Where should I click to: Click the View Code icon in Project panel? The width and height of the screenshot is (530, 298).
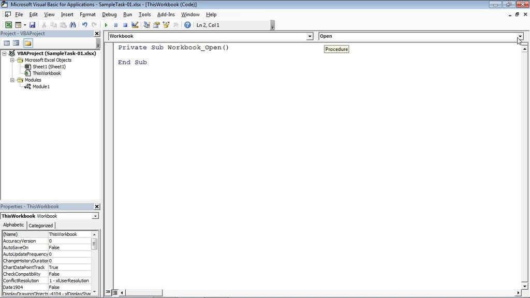coord(6,43)
